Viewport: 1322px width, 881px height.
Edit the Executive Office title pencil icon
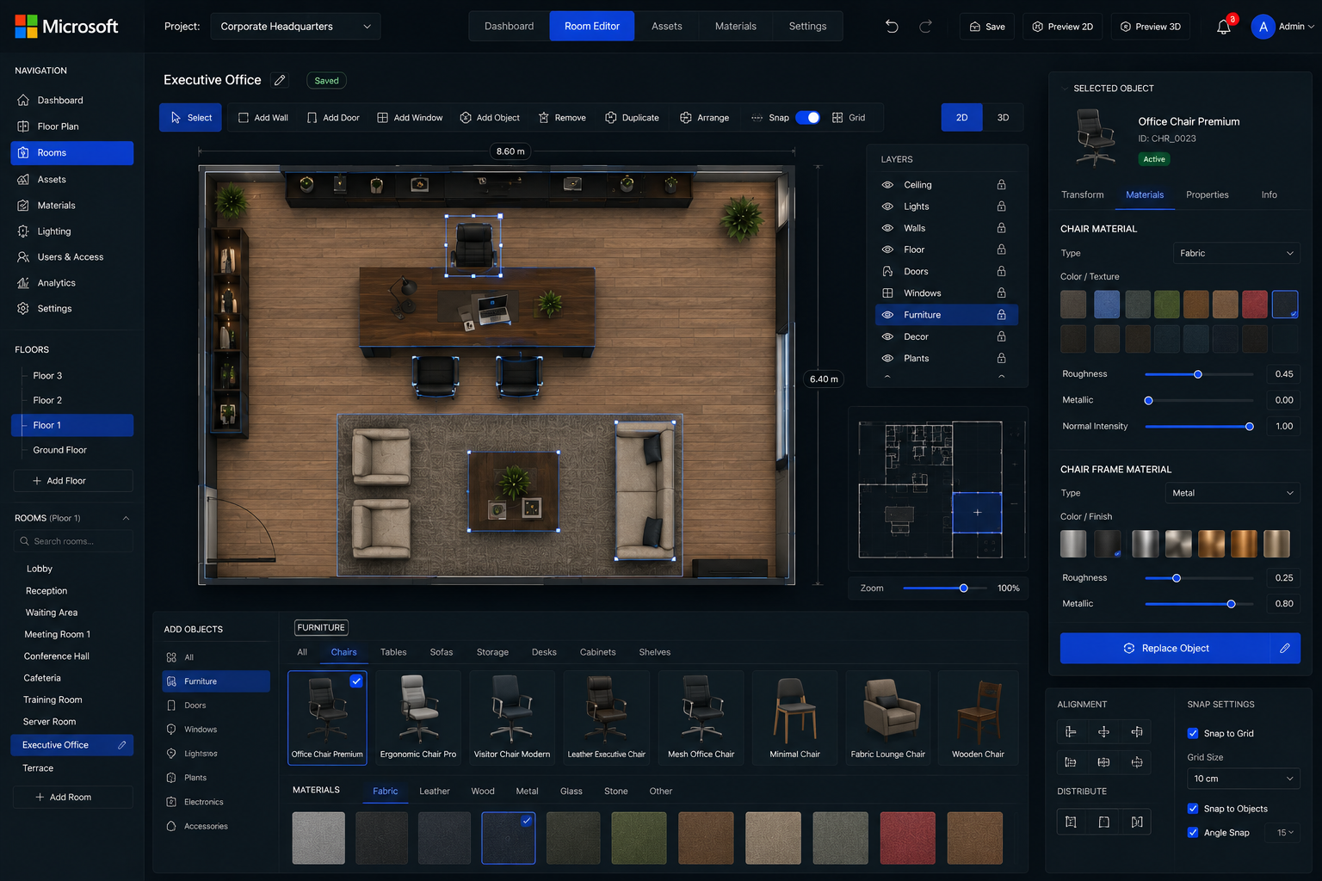(x=280, y=80)
